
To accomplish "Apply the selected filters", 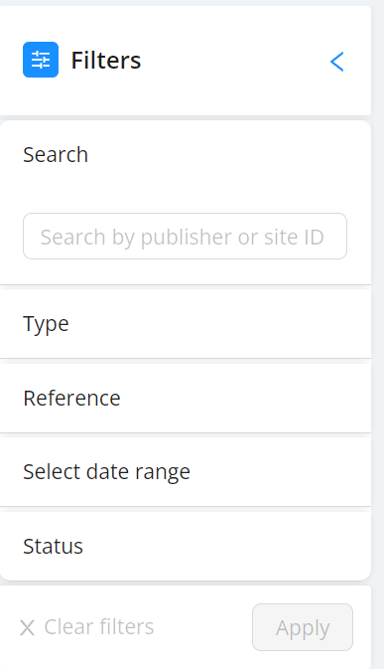I will point(303,627).
